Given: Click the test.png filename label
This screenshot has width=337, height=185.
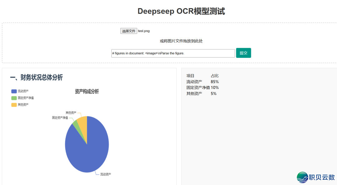Looking at the screenshot, I should 144,31.
